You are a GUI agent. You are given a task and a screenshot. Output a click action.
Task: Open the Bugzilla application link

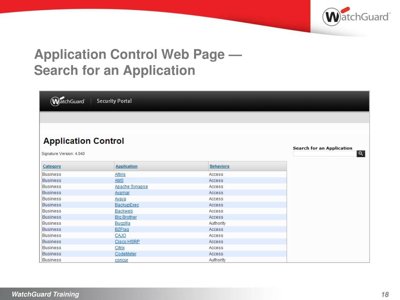pyautogui.click(x=122, y=223)
